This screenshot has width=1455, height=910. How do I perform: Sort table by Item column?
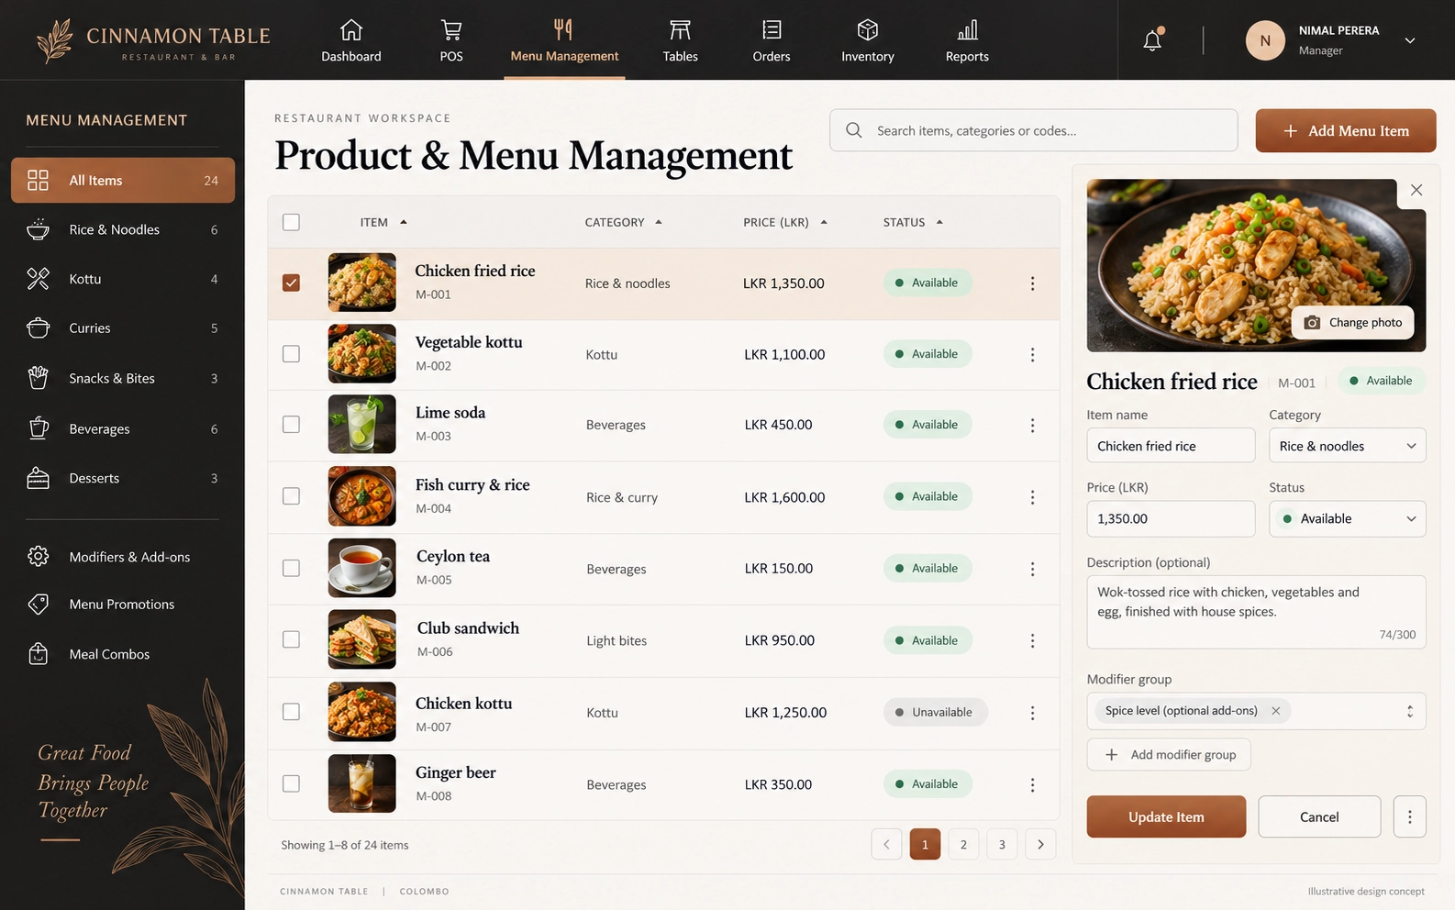[383, 222]
